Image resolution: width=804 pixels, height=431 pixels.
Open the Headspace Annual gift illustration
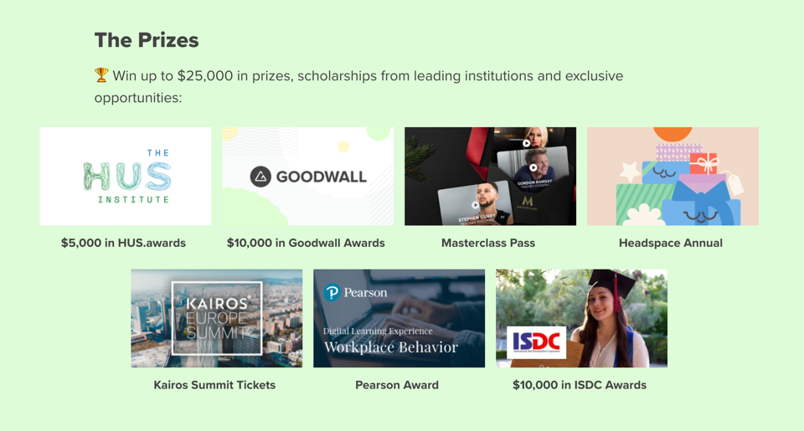(673, 177)
